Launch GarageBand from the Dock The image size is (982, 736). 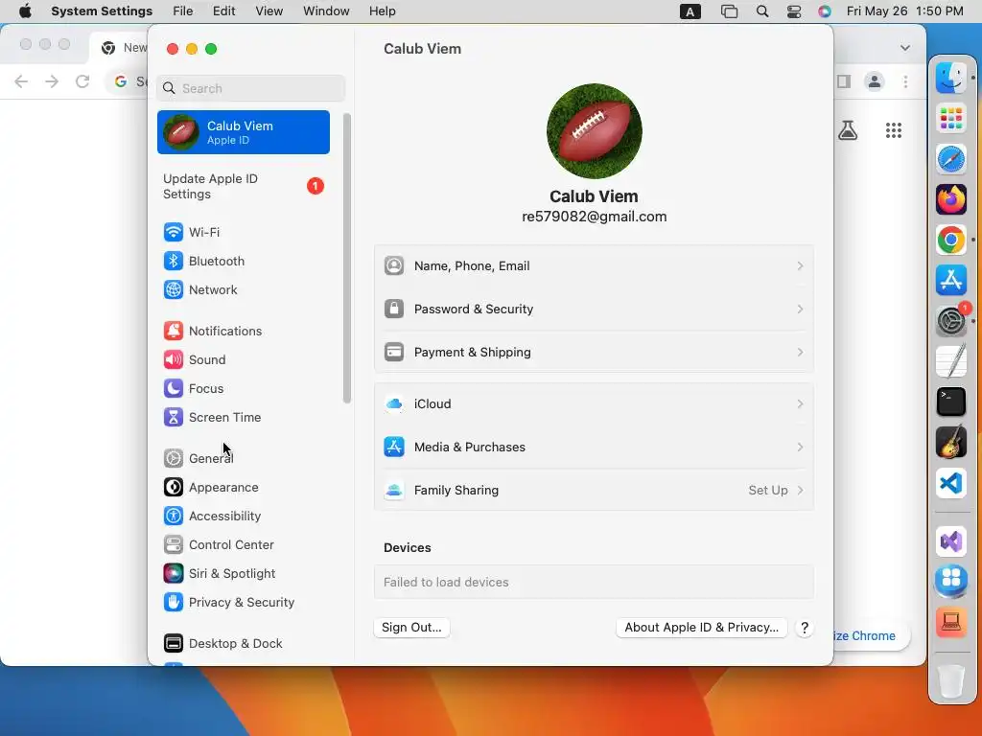950,443
